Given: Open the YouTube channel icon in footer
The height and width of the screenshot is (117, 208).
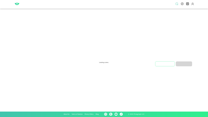Looking at the screenshot, I should point(116,114).
